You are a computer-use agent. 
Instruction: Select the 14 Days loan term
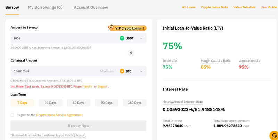click(x=50, y=102)
